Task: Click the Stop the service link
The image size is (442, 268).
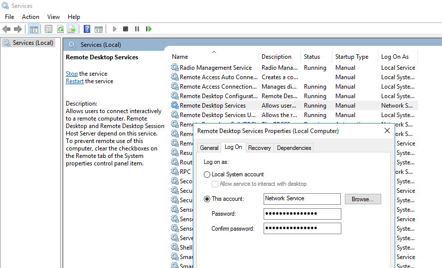Action: 72,74
